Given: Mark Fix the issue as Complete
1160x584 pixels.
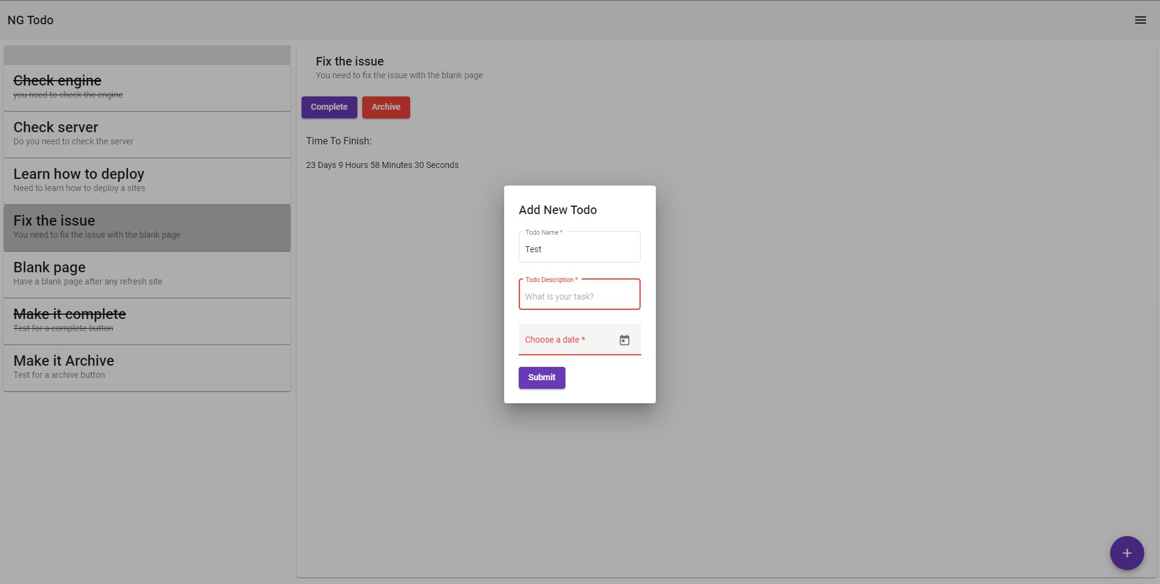Looking at the screenshot, I should (329, 107).
